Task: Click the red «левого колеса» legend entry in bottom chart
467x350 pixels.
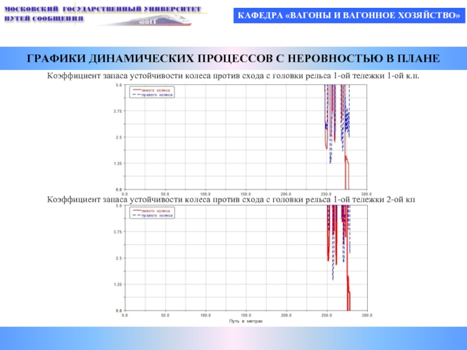Action: (x=152, y=211)
